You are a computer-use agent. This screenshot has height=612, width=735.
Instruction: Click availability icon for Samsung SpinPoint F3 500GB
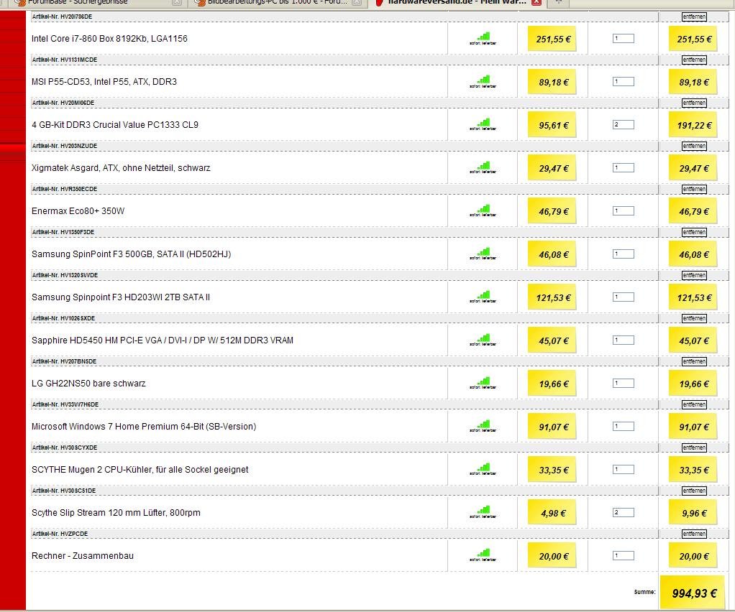[x=483, y=254]
